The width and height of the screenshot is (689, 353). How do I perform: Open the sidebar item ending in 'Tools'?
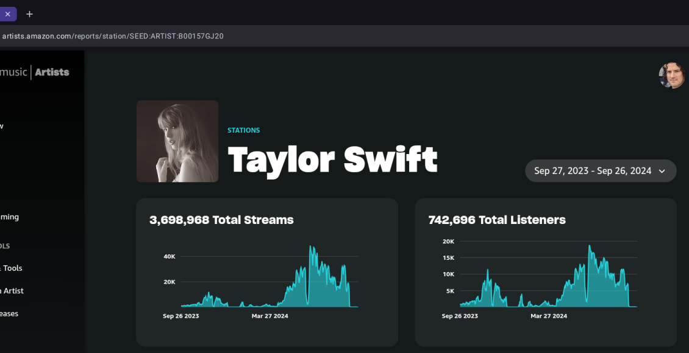click(12, 268)
